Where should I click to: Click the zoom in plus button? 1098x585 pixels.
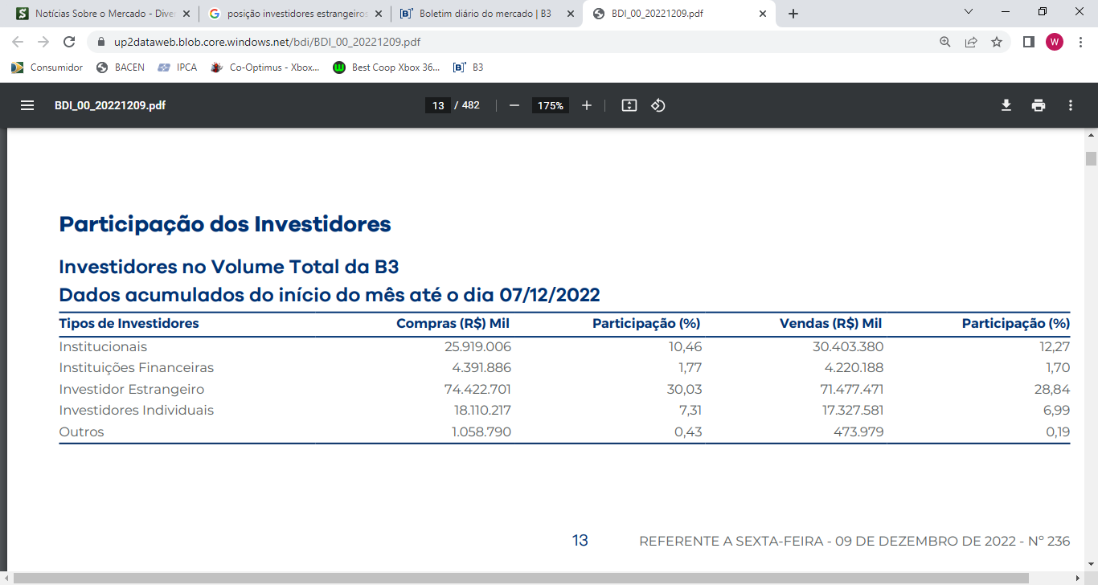click(587, 105)
